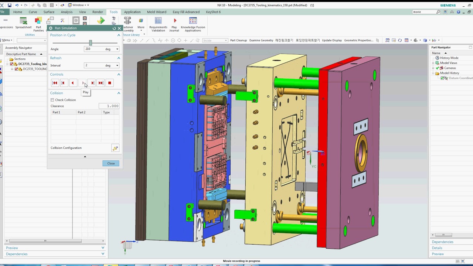Click the Save icon in quick access bar
473x266 pixels.
[x=10, y=5]
